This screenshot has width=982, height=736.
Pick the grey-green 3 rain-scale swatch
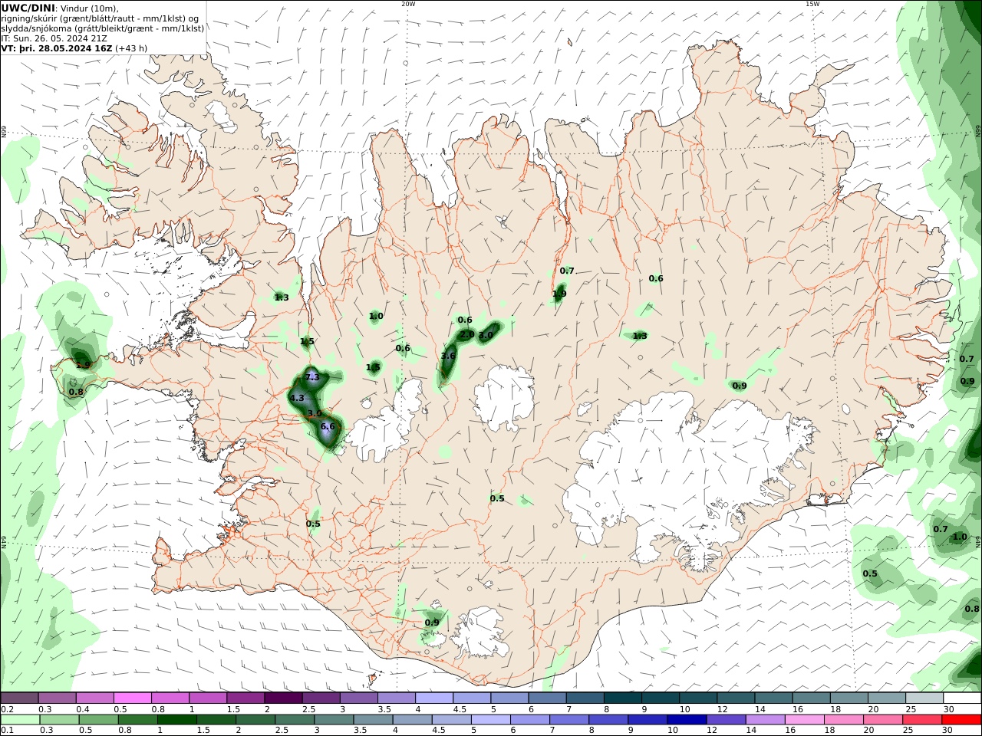[x=334, y=720]
